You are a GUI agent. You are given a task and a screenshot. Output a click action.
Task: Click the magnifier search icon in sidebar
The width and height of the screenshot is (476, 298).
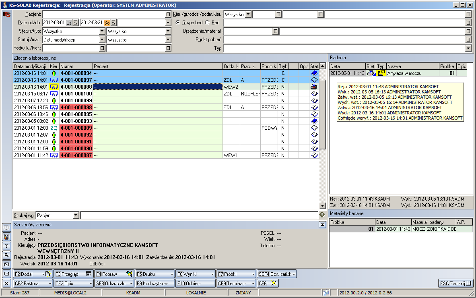(x=6, y=255)
